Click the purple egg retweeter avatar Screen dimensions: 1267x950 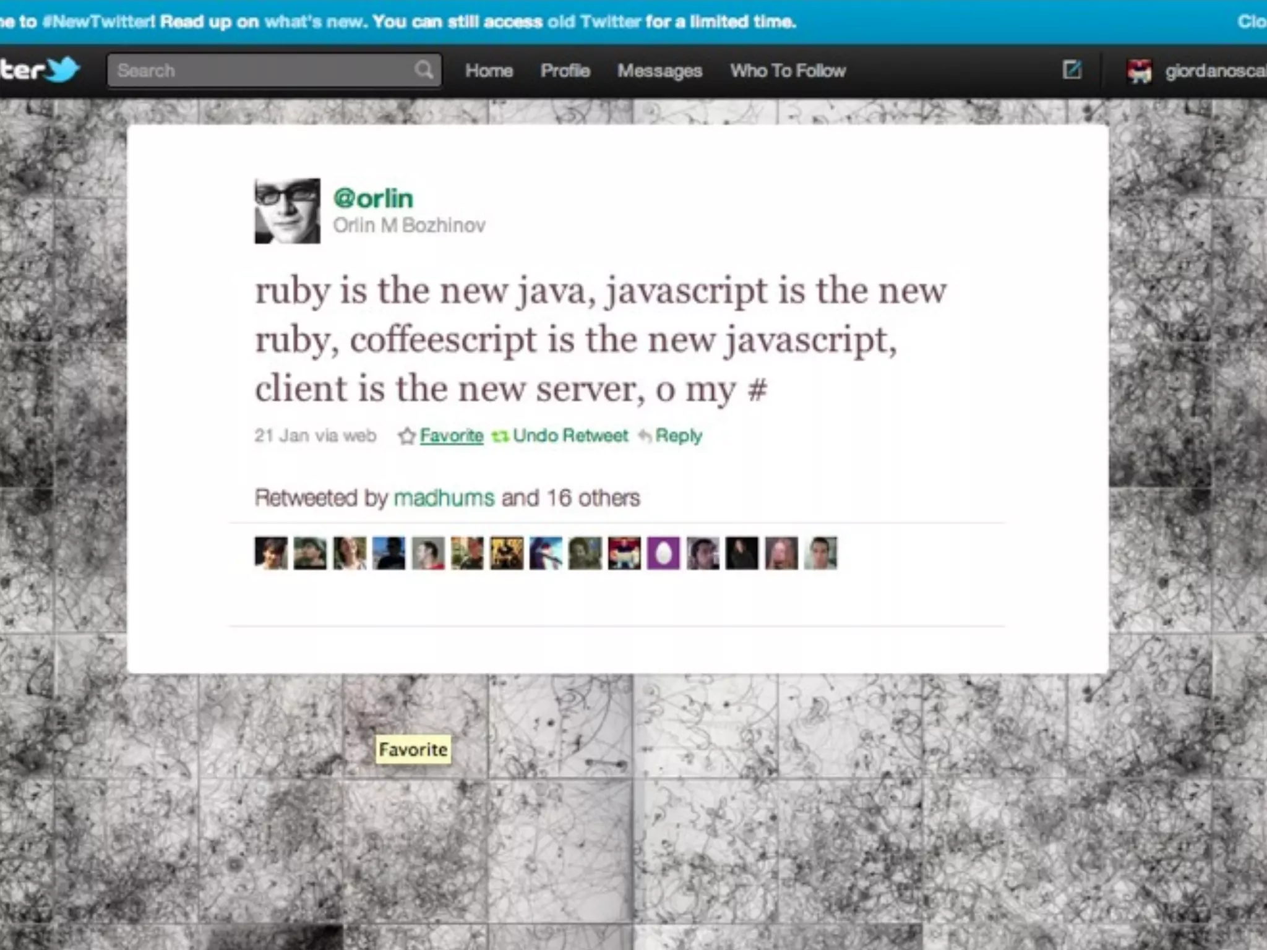tap(663, 553)
